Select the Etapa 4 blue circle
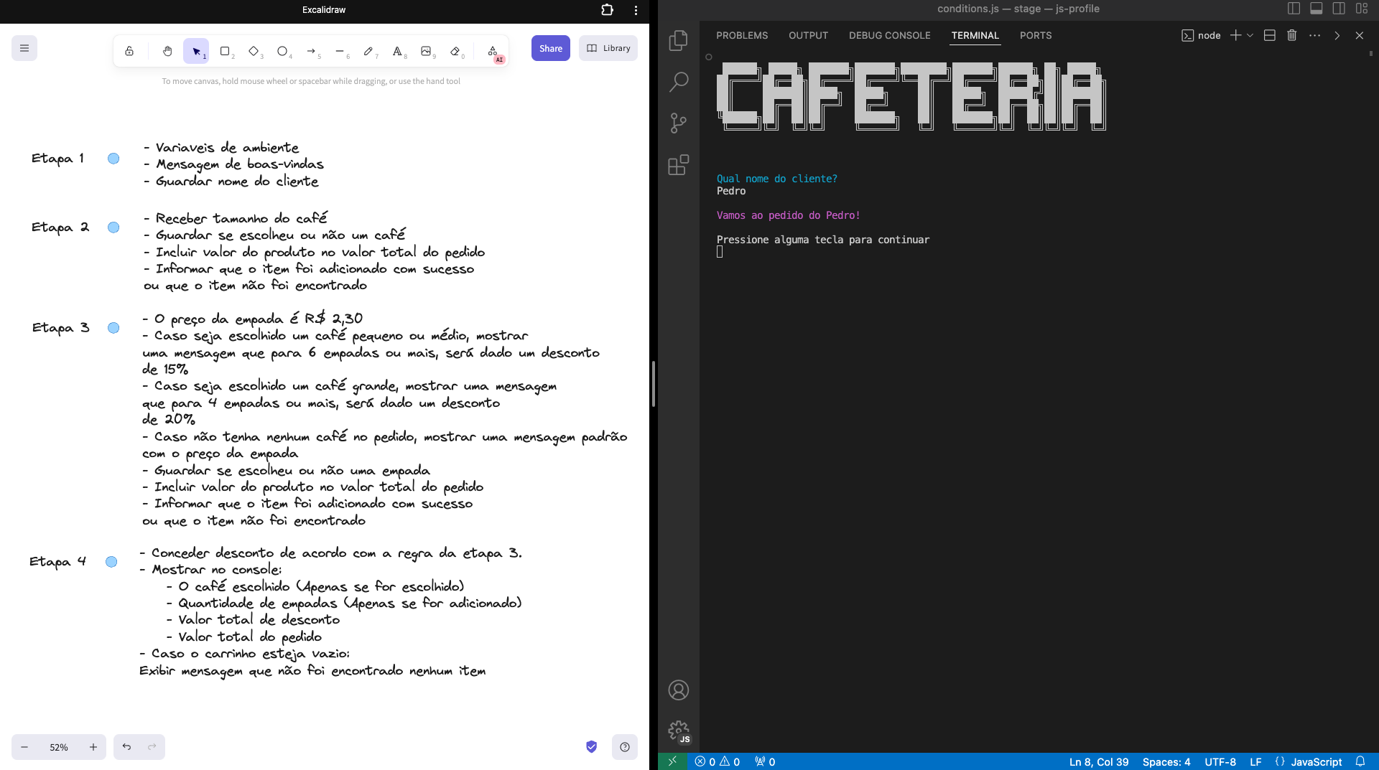This screenshot has width=1379, height=770. pos(111,562)
